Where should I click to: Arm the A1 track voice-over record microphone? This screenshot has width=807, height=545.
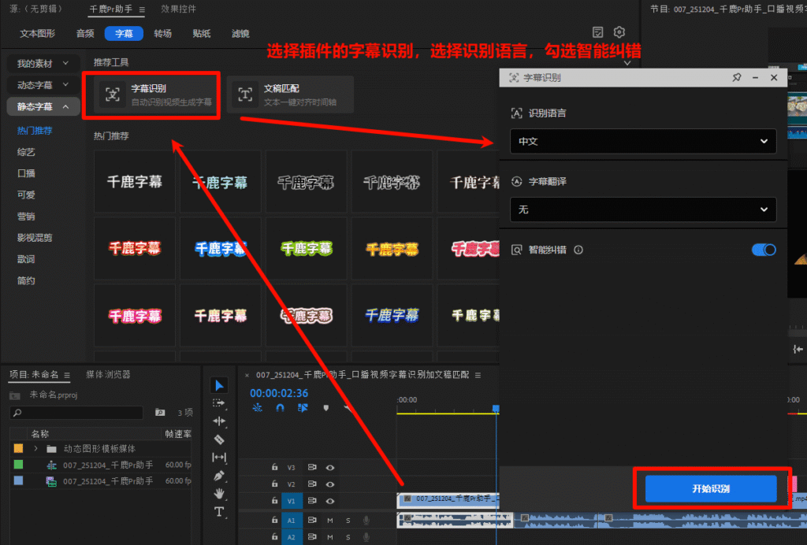(366, 521)
